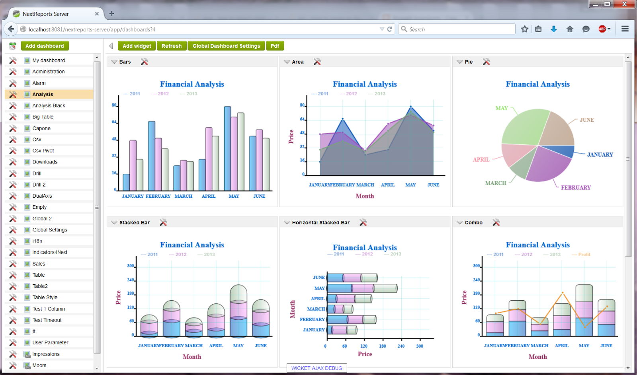Image resolution: width=637 pixels, height=375 pixels.
Task: Click the downloads arrow icon in the toolbar
Action: point(554,29)
